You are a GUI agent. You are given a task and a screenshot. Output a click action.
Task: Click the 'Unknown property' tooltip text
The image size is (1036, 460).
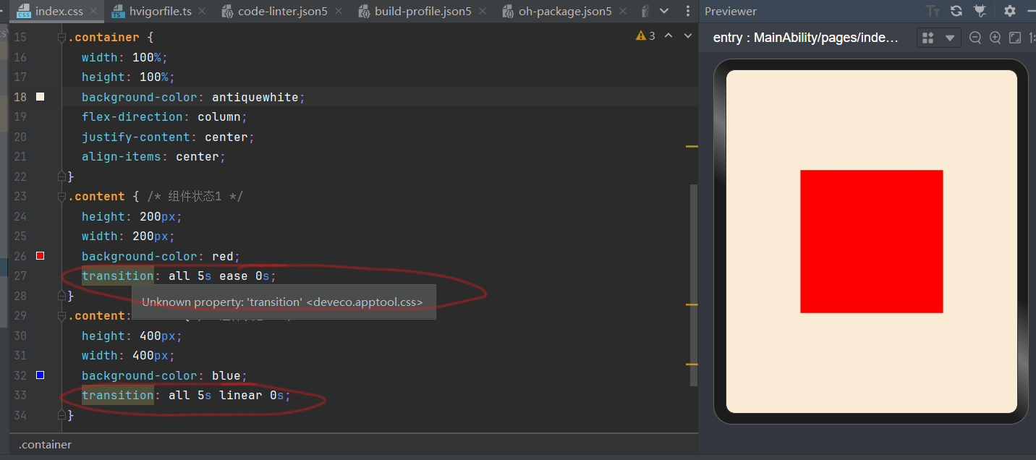282,302
